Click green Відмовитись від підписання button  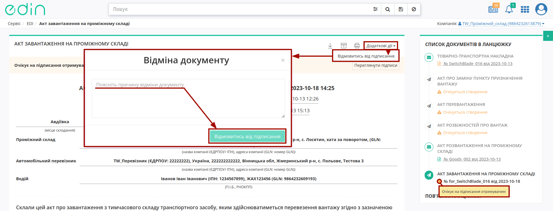click(247, 136)
